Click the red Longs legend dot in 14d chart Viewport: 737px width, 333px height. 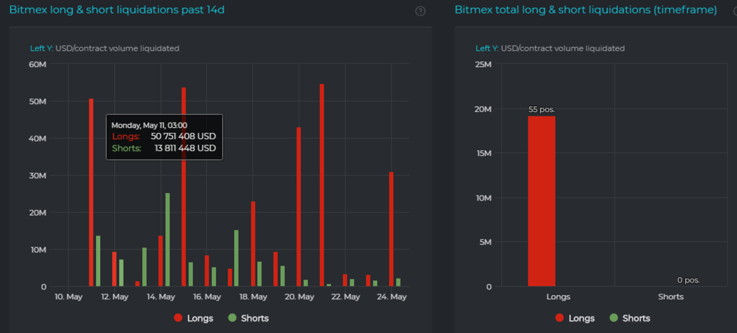[x=178, y=318]
